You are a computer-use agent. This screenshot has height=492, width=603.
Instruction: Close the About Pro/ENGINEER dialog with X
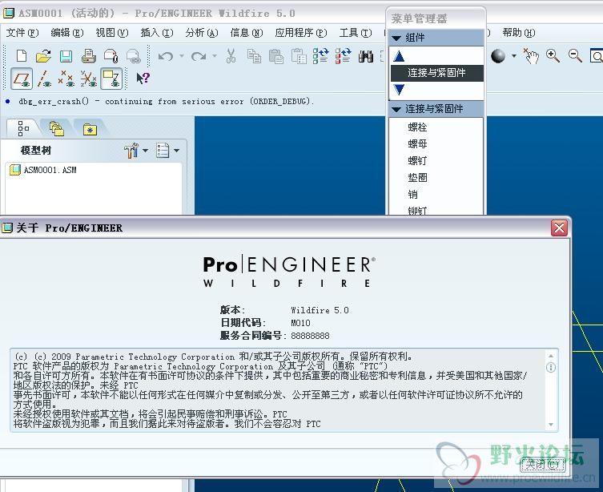[x=559, y=228]
